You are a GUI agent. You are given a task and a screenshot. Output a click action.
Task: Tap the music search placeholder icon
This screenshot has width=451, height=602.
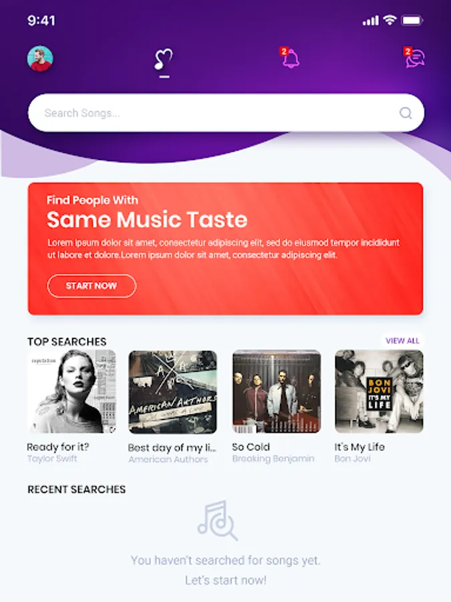[218, 520]
